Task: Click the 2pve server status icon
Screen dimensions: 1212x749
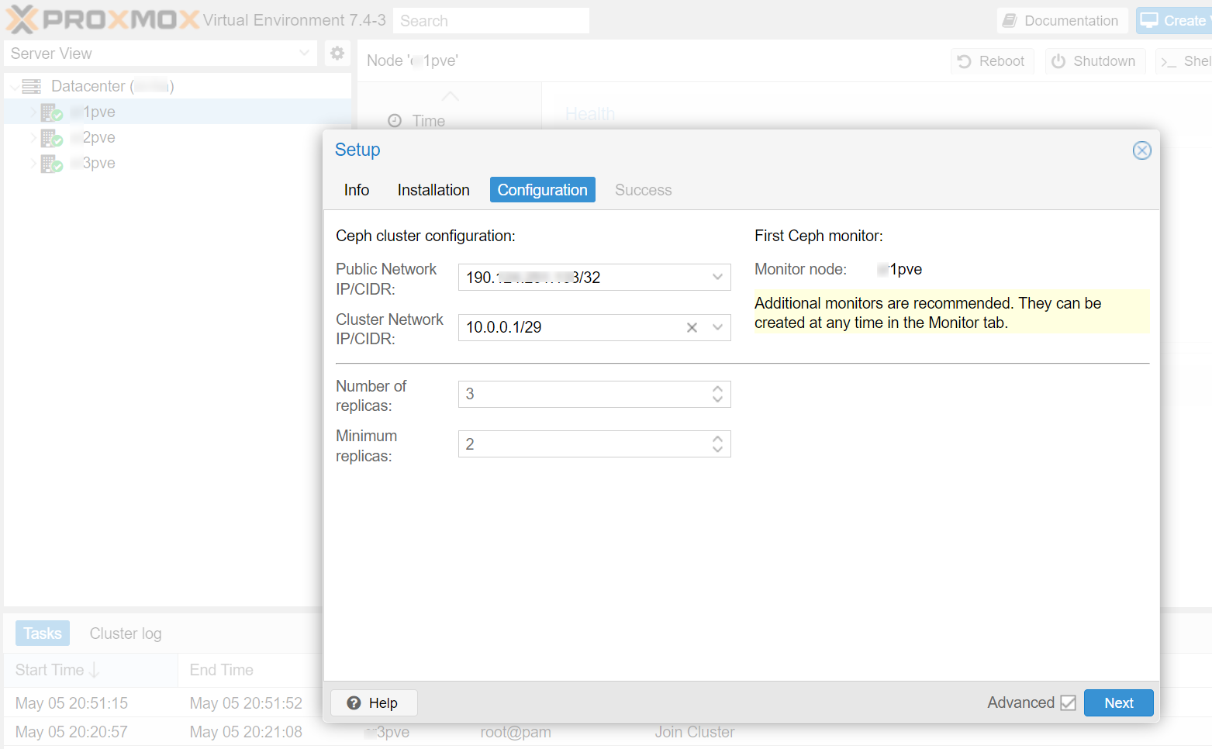Action: click(x=52, y=138)
